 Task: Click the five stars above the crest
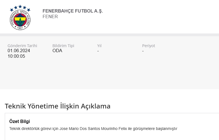(20, 8)
